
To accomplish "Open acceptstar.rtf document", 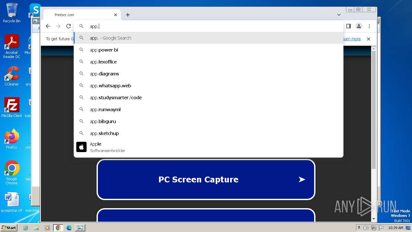I will click(12, 202).
